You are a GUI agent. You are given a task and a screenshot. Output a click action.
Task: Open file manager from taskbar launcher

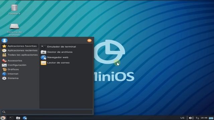[x=18, y=118]
